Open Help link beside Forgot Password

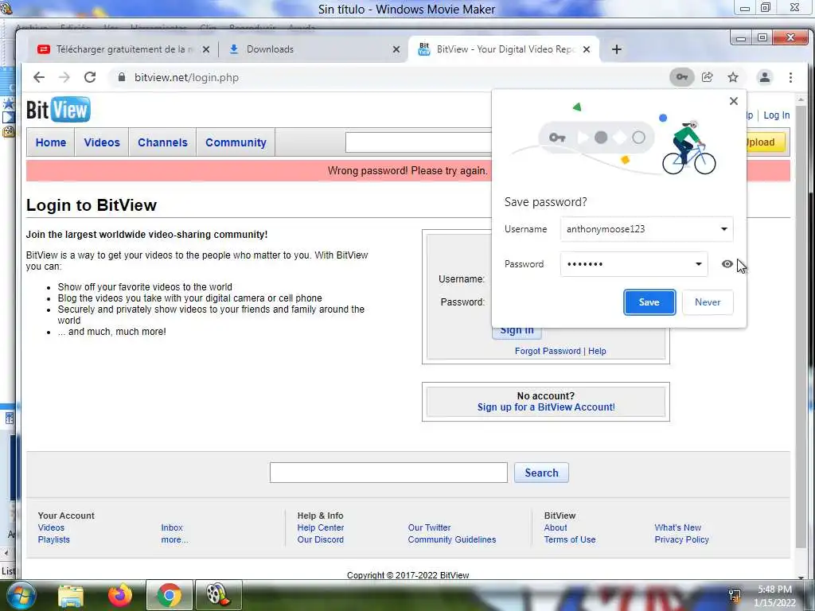point(597,351)
